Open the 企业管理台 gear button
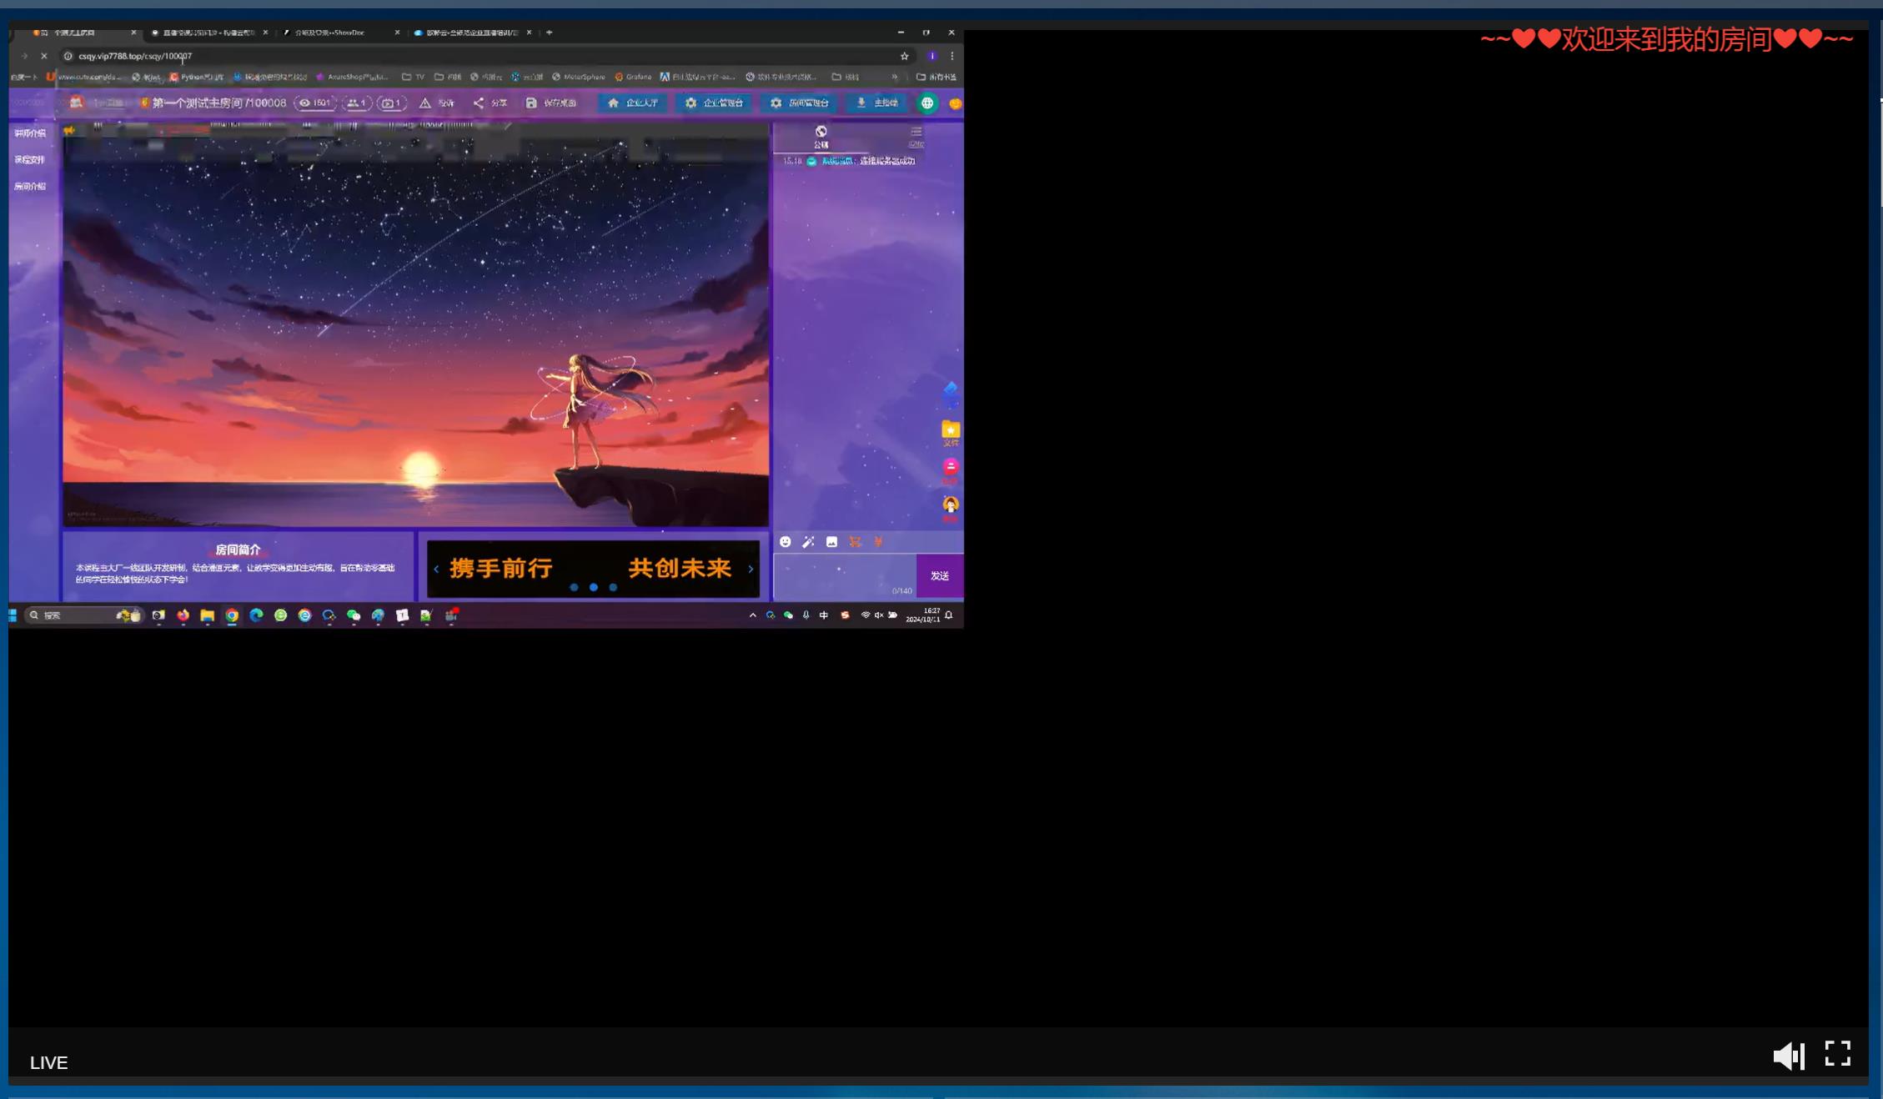The image size is (1883, 1099). tap(714, 103)
